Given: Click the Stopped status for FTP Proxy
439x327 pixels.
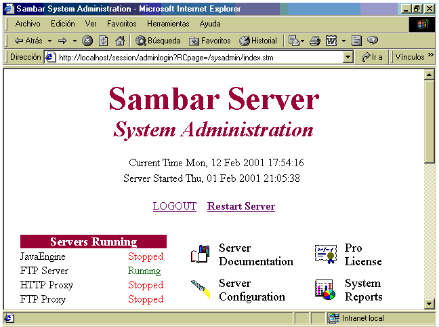Looking at the screenshot, I should click(x=146, y=299).
